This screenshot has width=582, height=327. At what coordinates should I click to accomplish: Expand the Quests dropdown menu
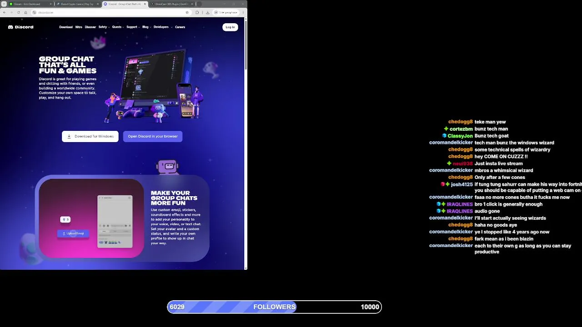pyautogui.click(x=118, y=27)
